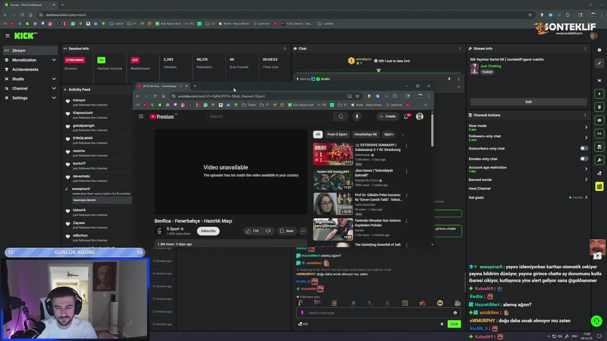Click the OFF Multistream indicator
This screenshot has height=341, width=607.
tap(135, 60)
